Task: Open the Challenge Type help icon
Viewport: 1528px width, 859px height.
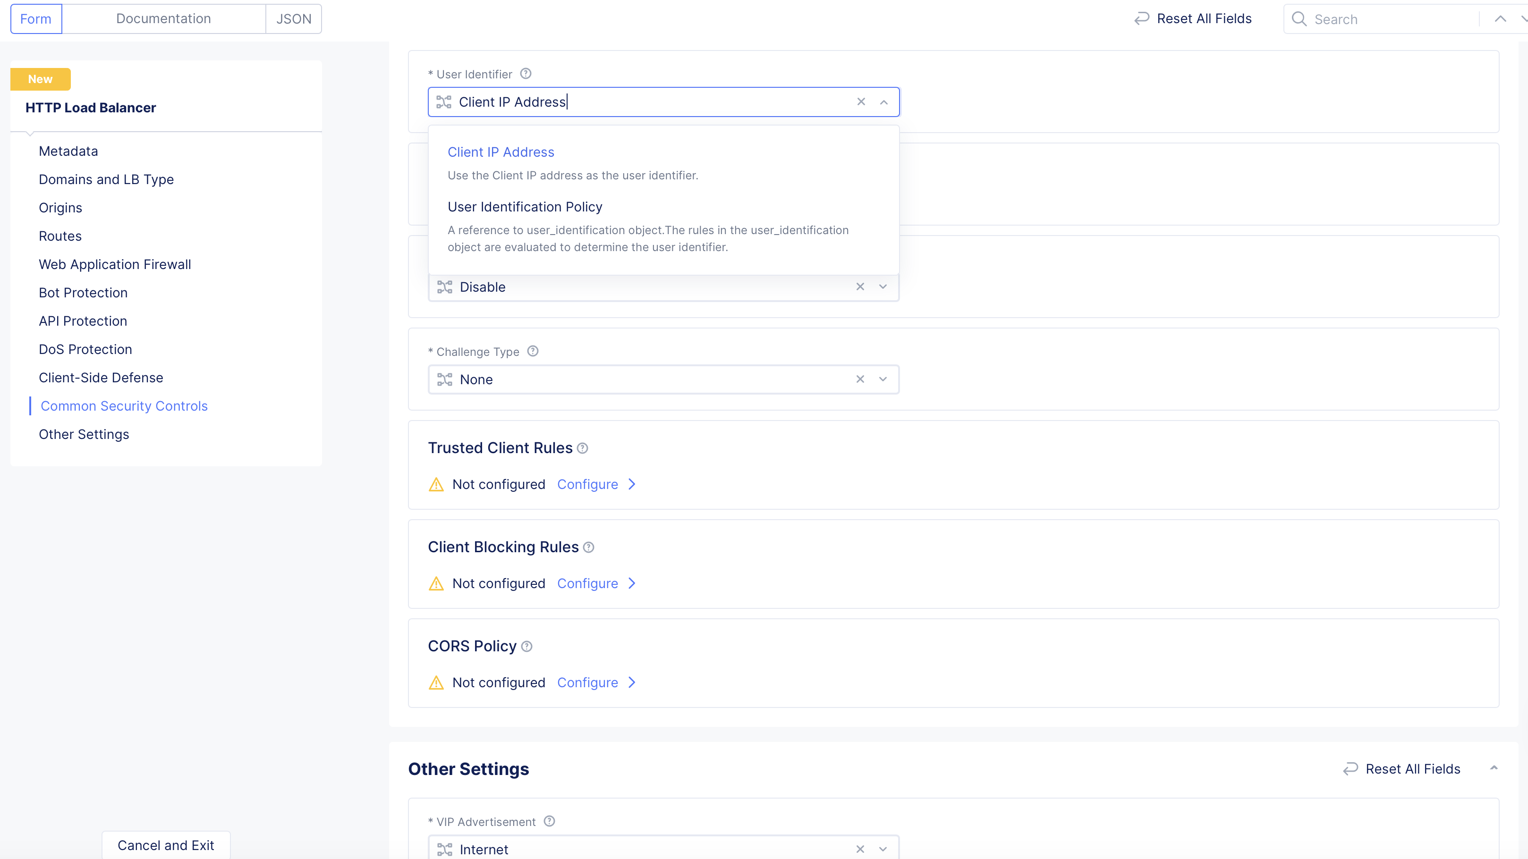Action: (532, 351)
